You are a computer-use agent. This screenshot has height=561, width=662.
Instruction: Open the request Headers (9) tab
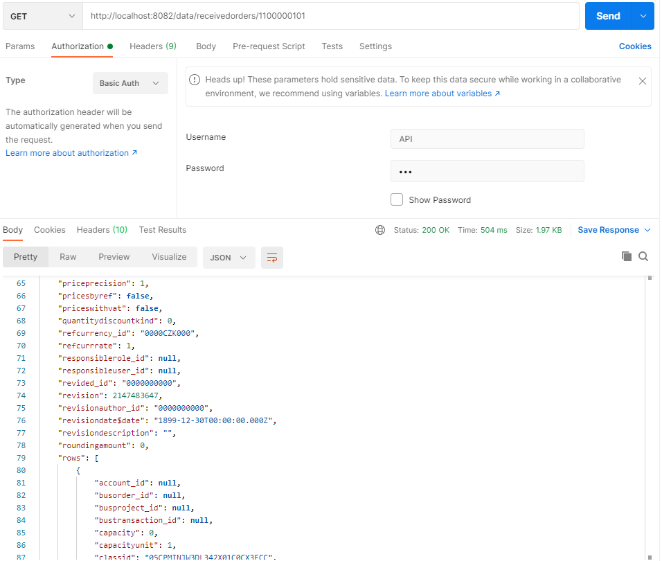click(153, 46)
